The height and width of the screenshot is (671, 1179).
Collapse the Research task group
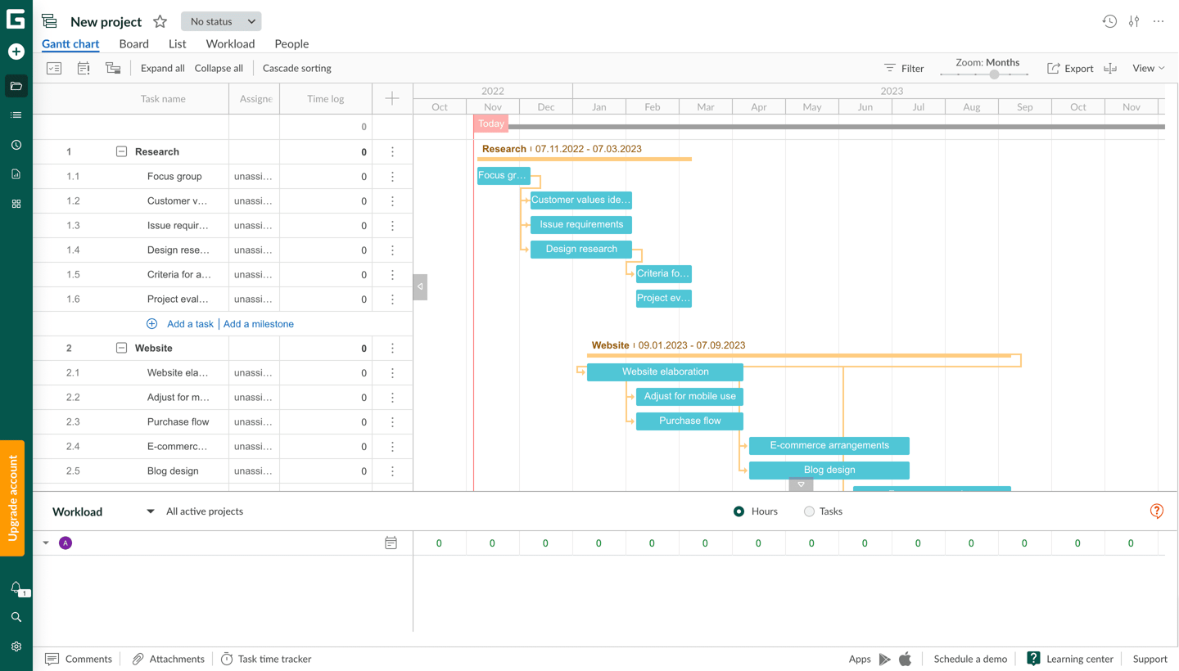pos(121,151)
